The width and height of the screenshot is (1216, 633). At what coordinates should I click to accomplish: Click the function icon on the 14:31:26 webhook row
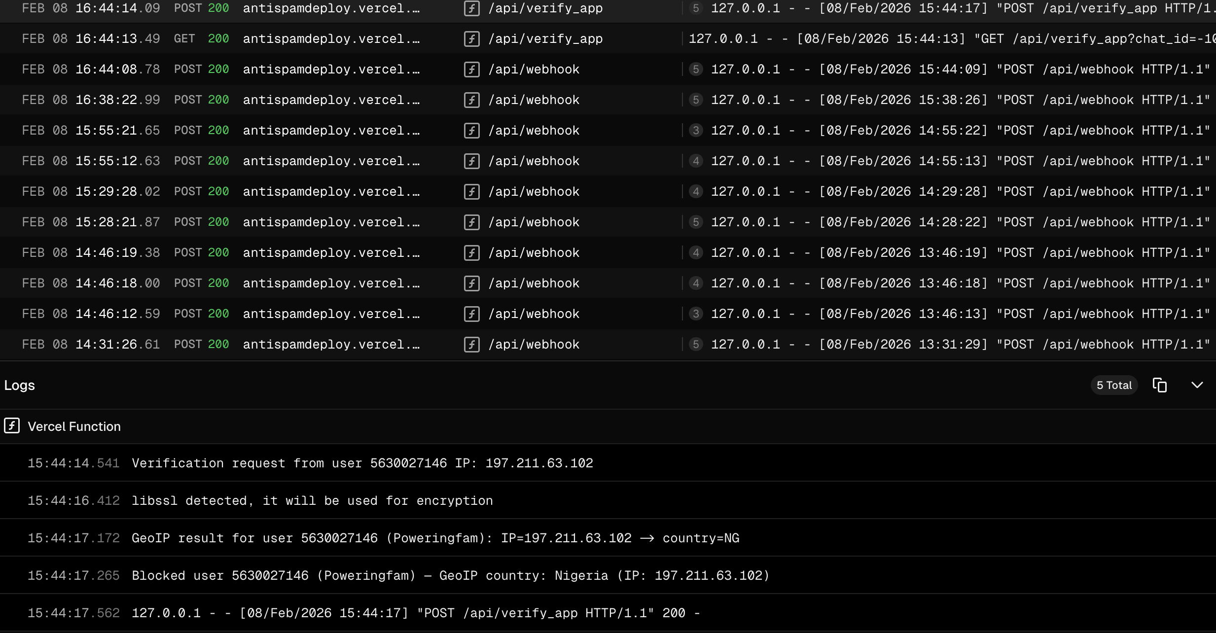[472, 344]
